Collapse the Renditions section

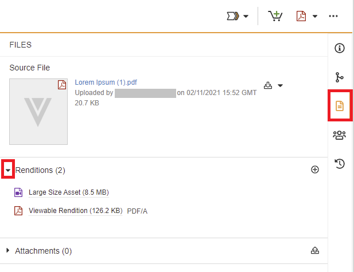pyautogui.click(x=9, y=170)
